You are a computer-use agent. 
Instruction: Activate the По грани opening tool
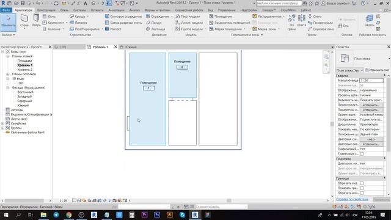tap(291, 22)
